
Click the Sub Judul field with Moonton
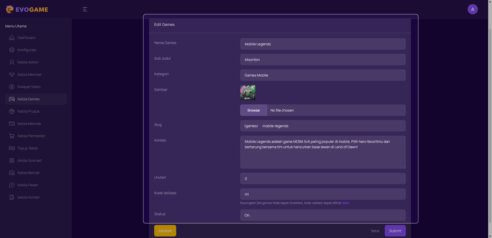[323, 60]
